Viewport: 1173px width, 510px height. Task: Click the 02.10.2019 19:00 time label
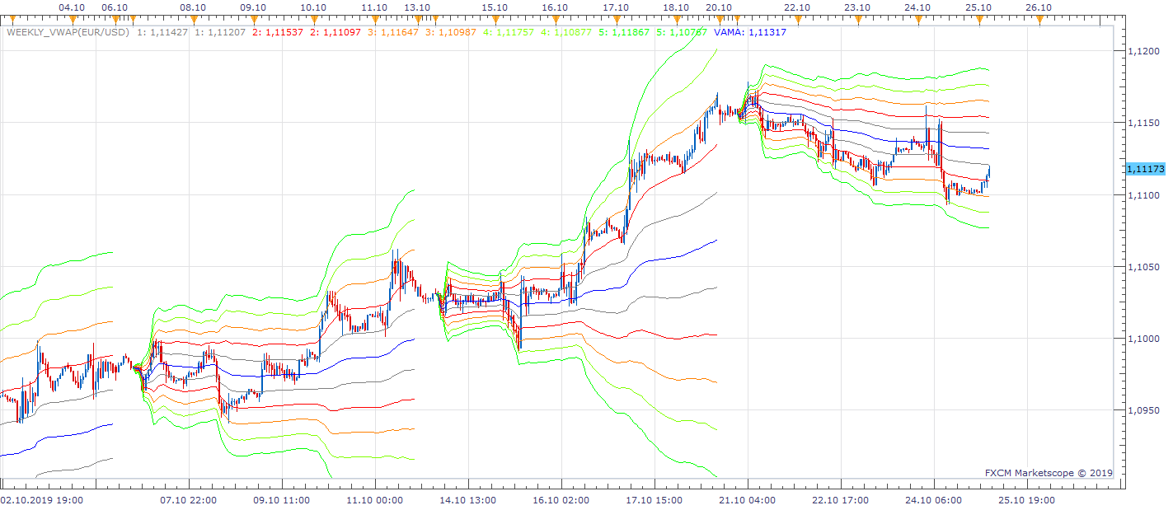pyautogui.click(x=40, y=499)
